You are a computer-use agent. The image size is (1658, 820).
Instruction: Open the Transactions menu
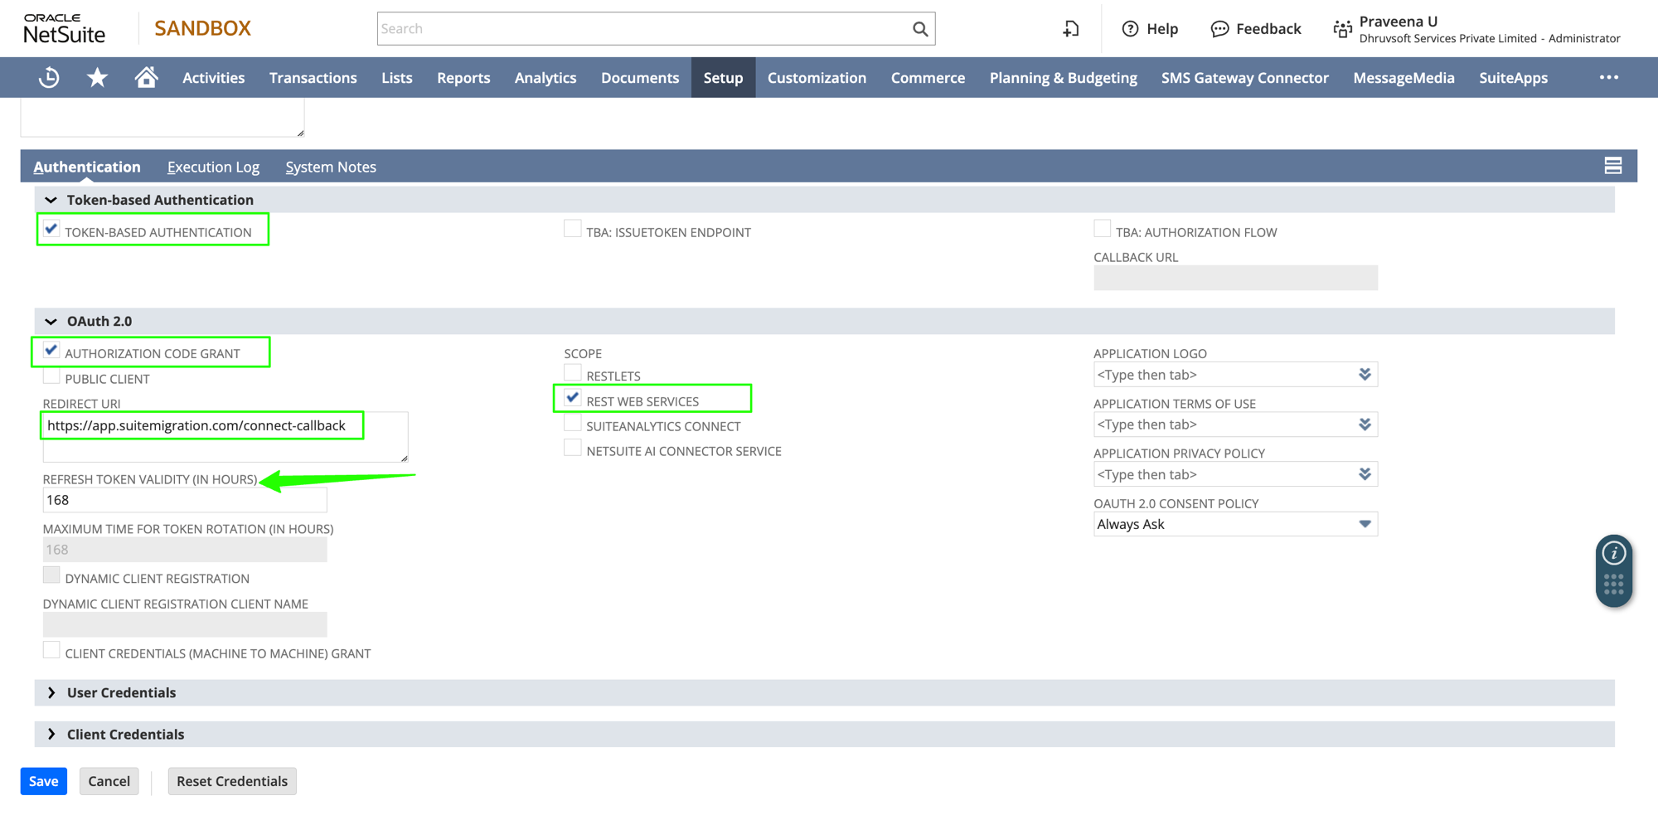coord(313,78)
